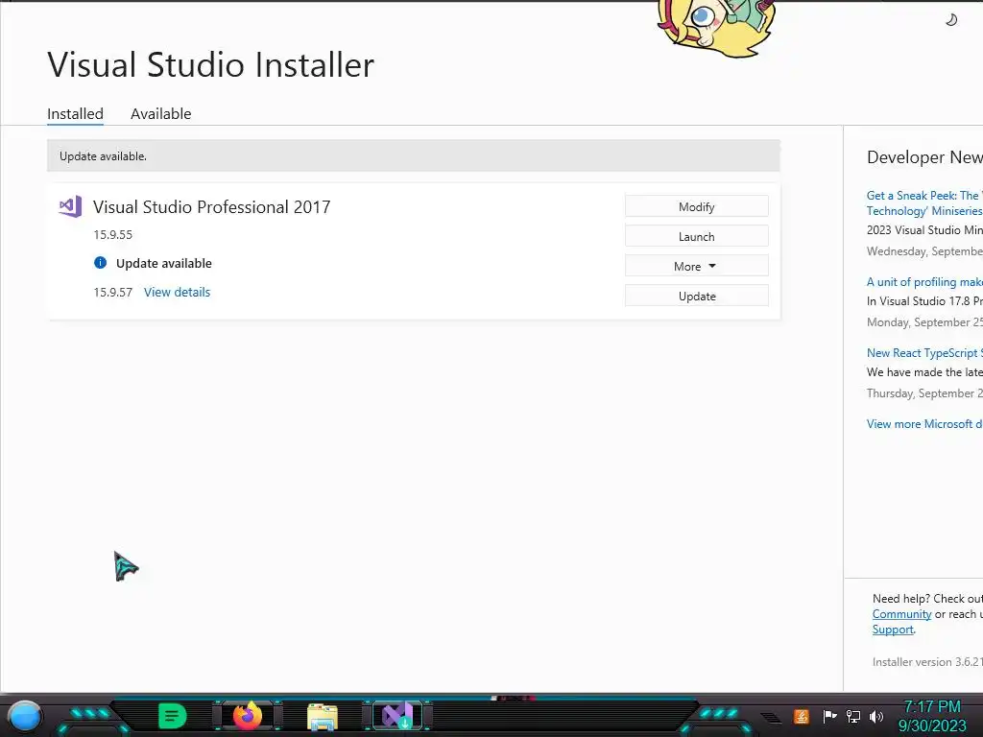Switch to the Installed tab
The height and width of the screenshot is (737, 983).
pos(75,113)
